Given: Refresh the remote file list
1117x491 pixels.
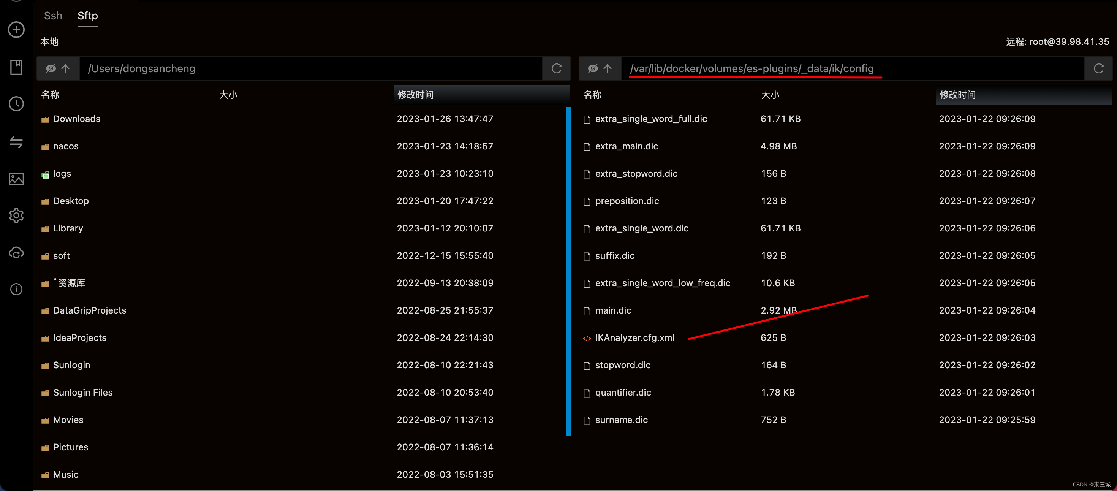Looking at the screenshot, I should point(1098,68).
